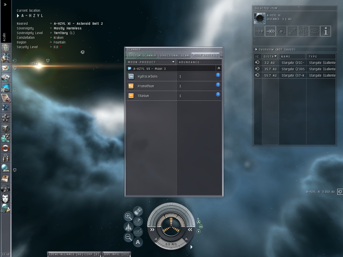Switch to the Directional Scan tab
The image size is (343, 257).
[174, 56]
